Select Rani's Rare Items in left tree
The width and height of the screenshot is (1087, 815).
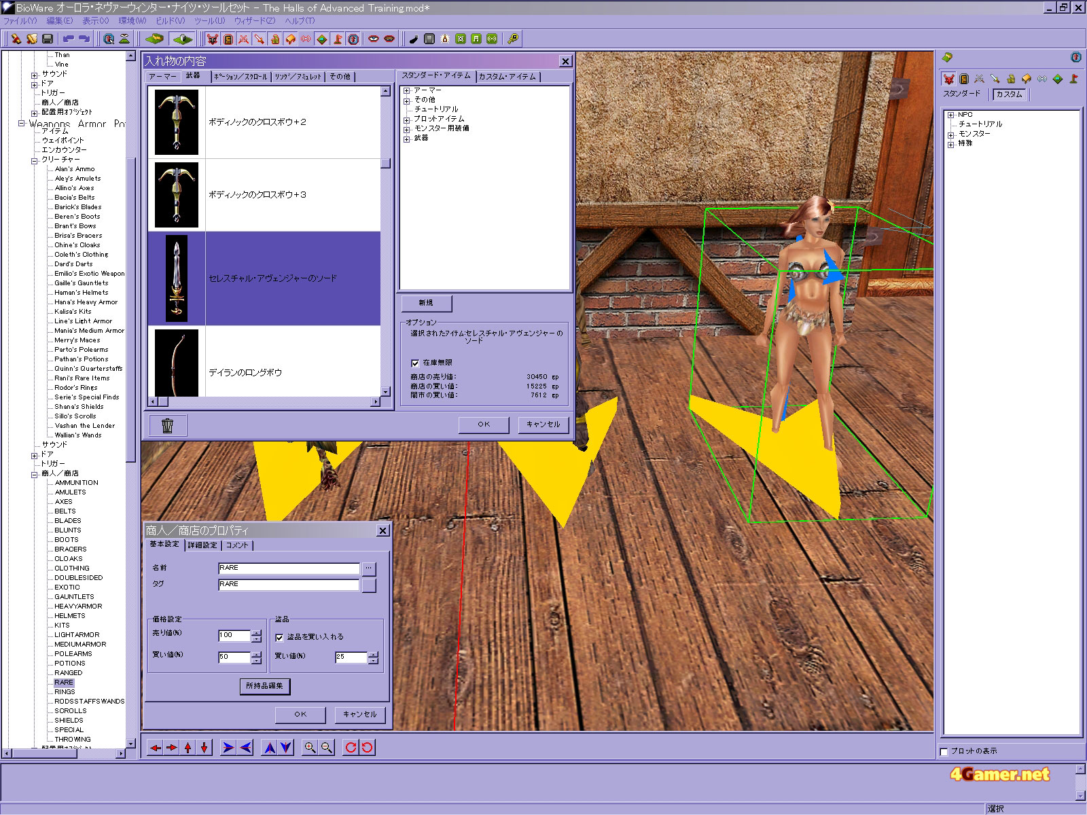[x=82, y=378]
